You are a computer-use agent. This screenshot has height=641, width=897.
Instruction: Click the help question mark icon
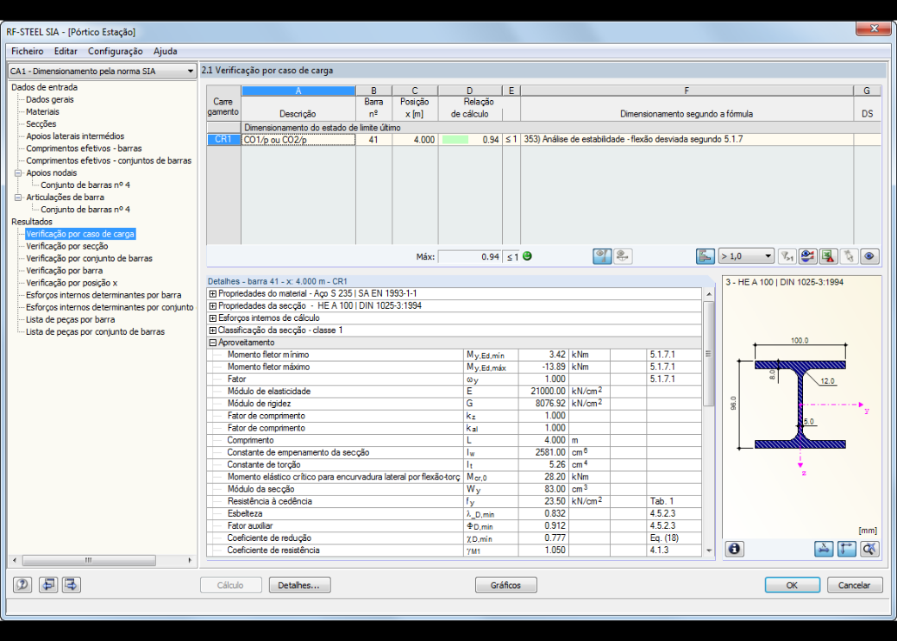click(22, 585)
